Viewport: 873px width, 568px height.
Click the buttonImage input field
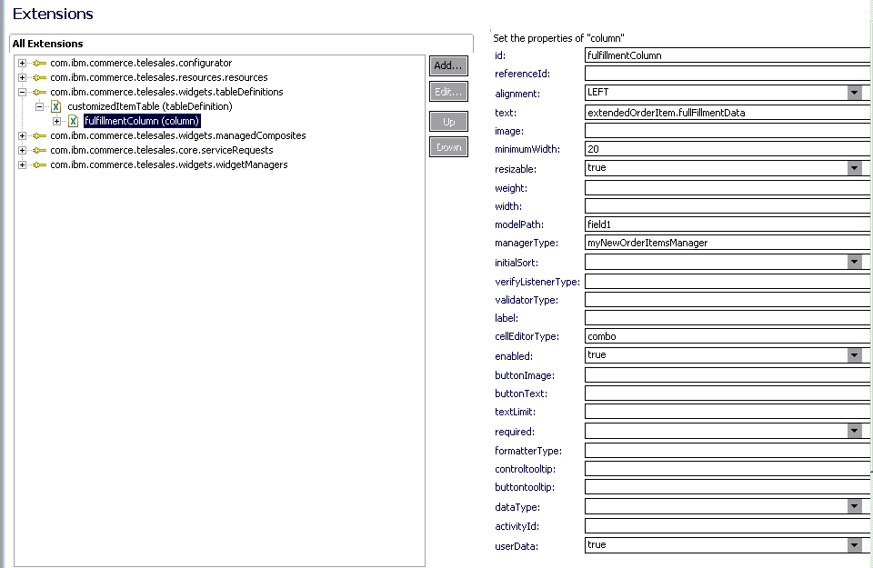point(727,375)
